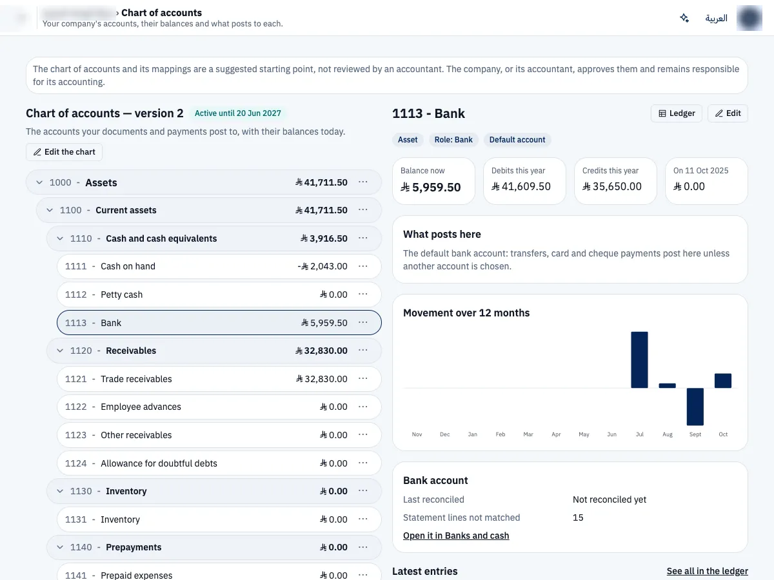The height and width of the screenshot is (580, 774).
Task: Click the 1113 - Bank heading
Action: pyautogui.click(x=428, y=113)
